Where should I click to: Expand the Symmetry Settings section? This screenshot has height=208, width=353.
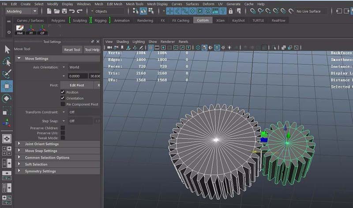[40, 171]
